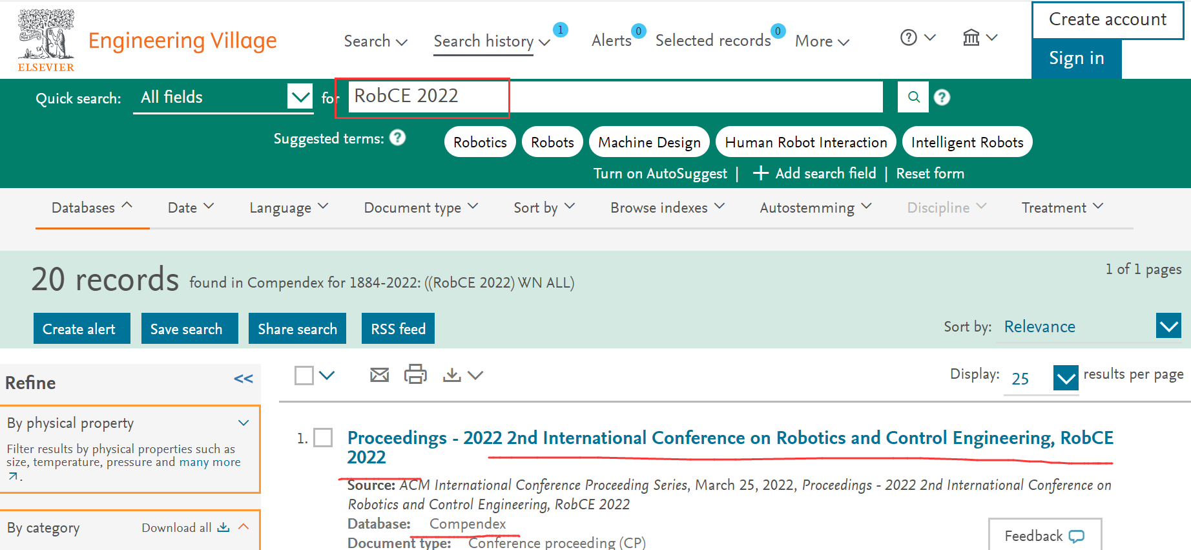
Task: Open the Search menu
Action: coord(375,41)
